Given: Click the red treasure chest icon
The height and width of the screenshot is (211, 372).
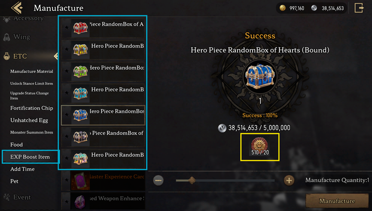Looking at the screenshot, I should coord(80,28).
